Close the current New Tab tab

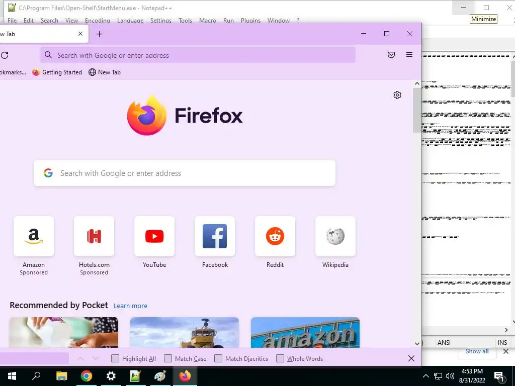click(80, 34)
